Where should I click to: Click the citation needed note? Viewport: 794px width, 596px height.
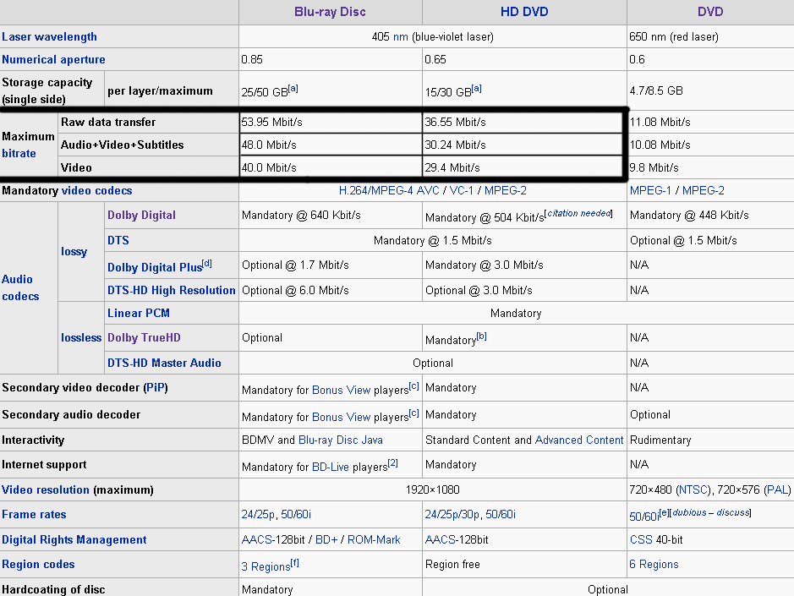579,214
